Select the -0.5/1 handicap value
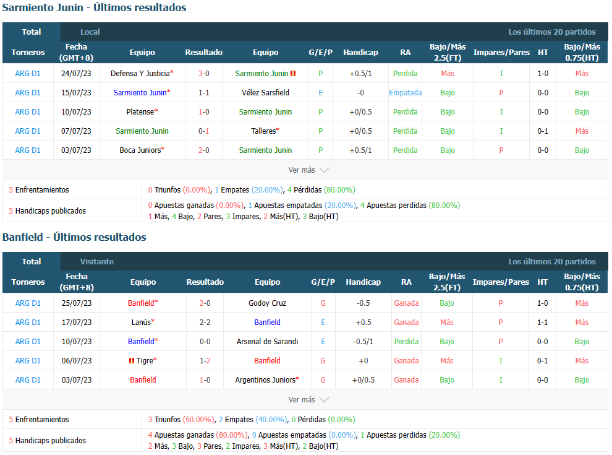This screenshot has width=612, height=455. tap(363, 341)
